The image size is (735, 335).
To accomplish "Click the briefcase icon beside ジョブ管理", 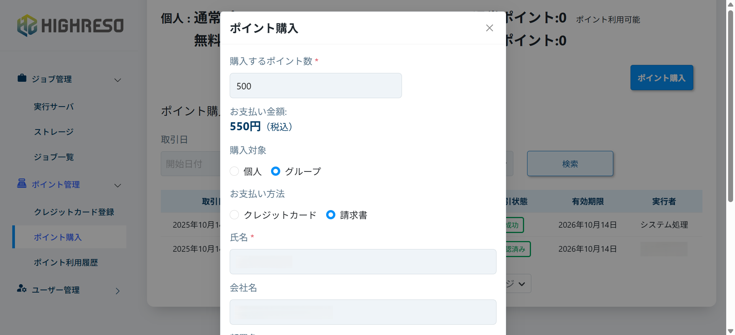I will pyautogui.click(x=22, y=78).
